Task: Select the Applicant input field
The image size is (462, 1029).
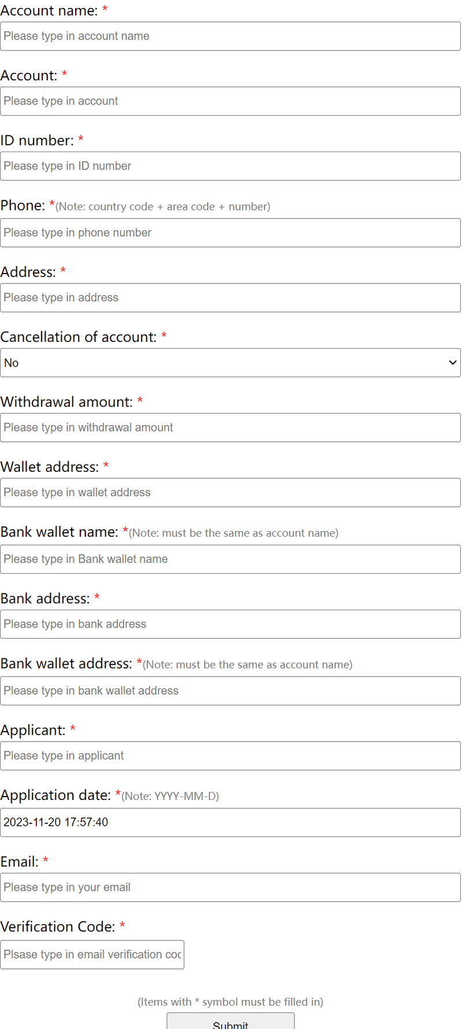Action: click(x=230, y=755)
